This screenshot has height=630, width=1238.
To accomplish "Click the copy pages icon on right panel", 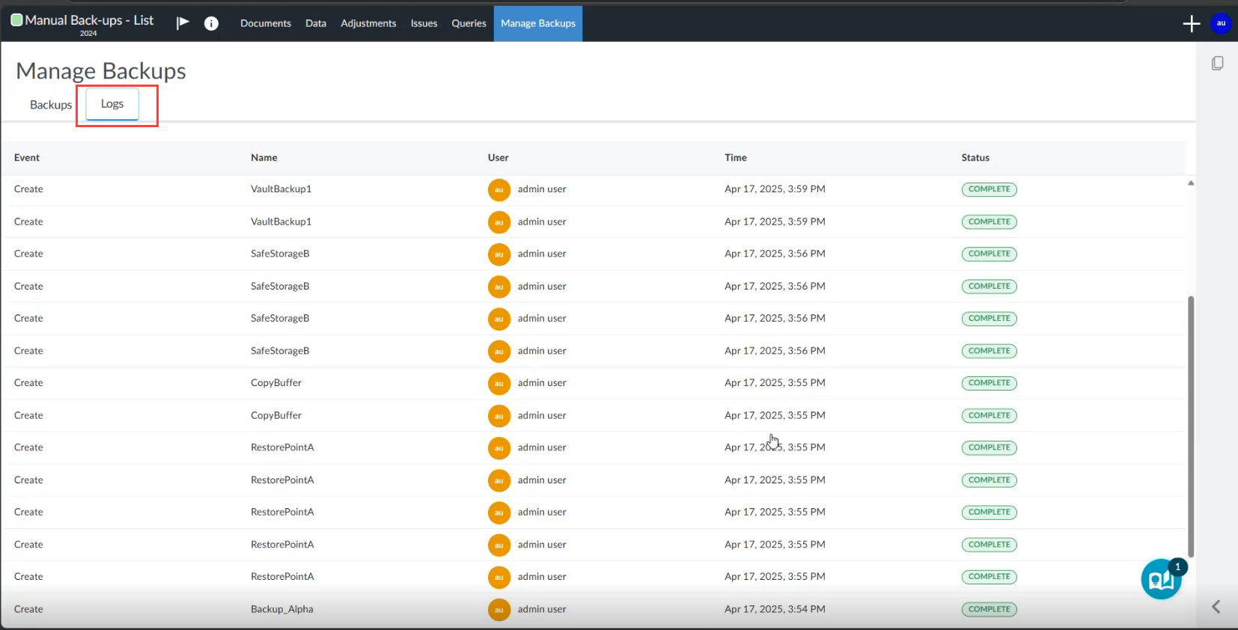I will 1218,64.
